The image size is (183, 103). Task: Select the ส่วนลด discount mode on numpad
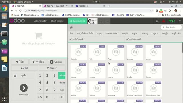pyautogui.click(x=62, y=83)
